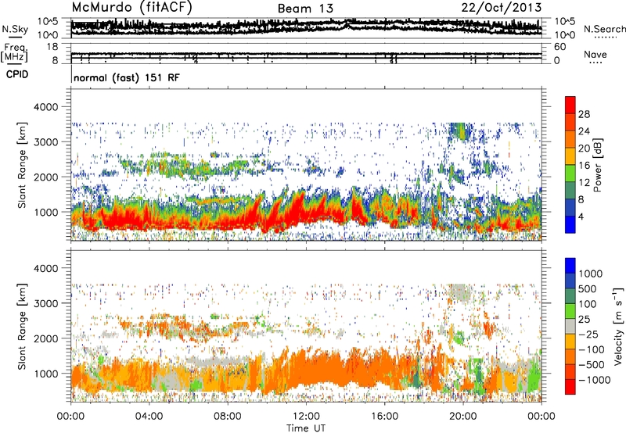This screenshot has width=626, height=433.
Task: Click the '18' frequency axis tick
Action: (52, 47)
